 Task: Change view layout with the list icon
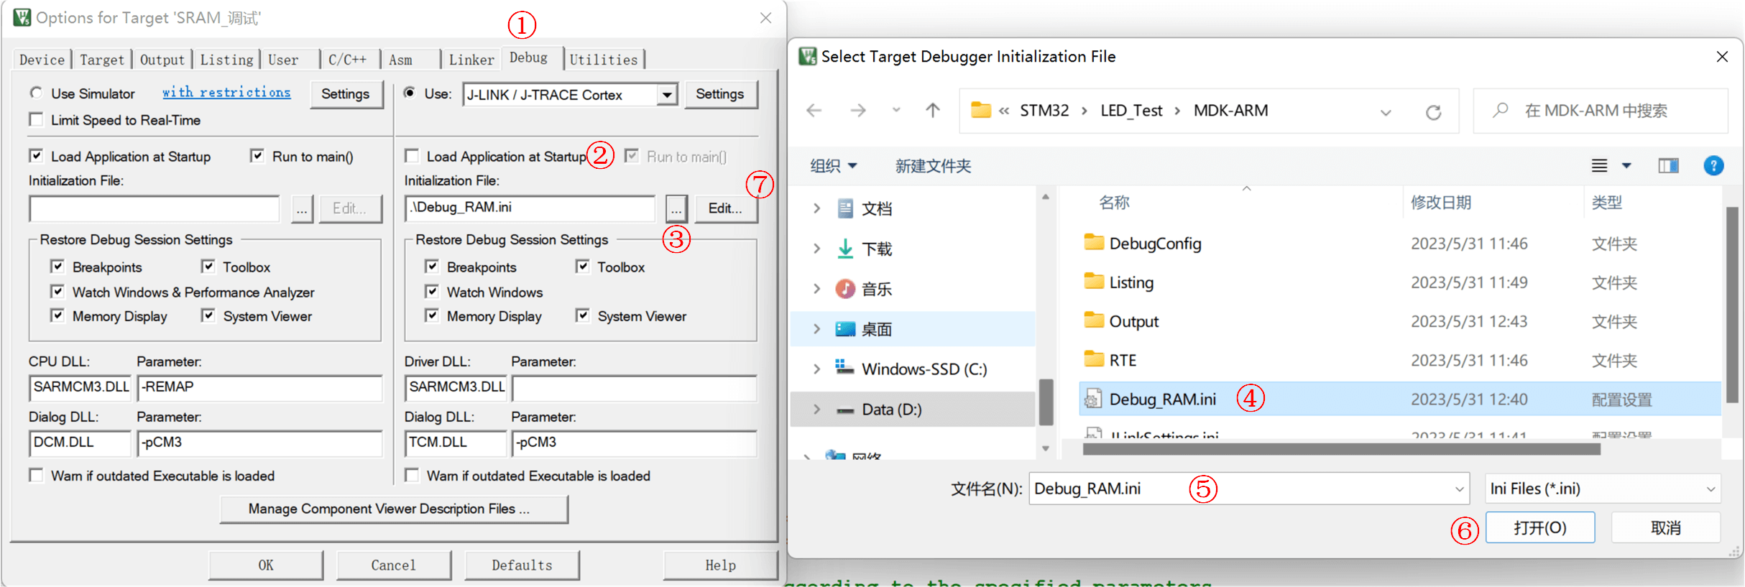[x=1599, y=166]
